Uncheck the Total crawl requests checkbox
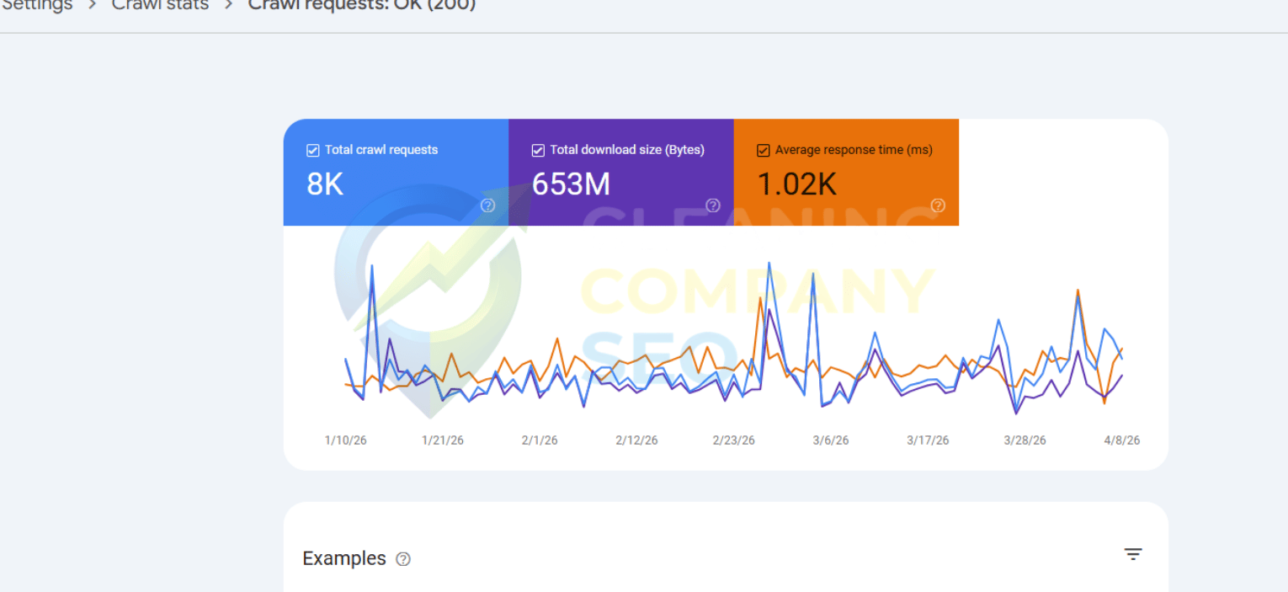Viewport: 1288px width, 592px height. tap(312, 150)
